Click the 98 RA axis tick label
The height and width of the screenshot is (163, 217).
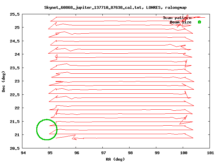130,153
